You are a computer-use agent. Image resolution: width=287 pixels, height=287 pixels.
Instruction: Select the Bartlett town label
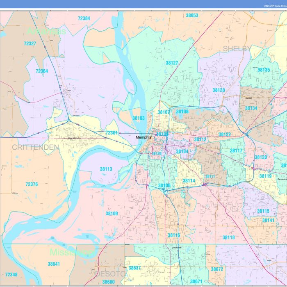tap(248, 98)
